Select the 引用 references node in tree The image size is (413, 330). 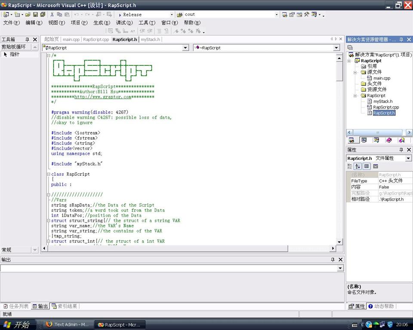pyautogui.click(x=372, y=66)
